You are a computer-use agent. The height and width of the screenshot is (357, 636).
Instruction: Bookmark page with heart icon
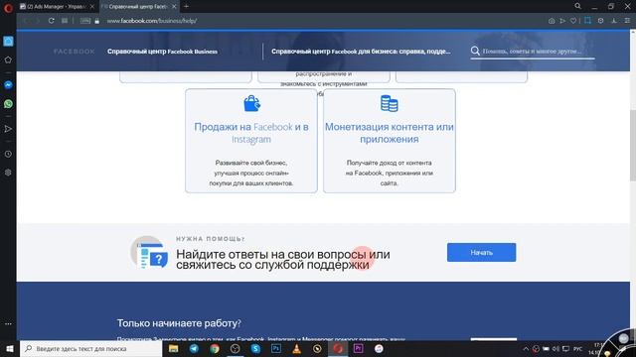tap(573, 21)
